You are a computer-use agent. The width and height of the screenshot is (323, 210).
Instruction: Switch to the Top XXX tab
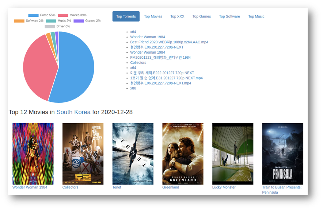(x=177, y=16)
